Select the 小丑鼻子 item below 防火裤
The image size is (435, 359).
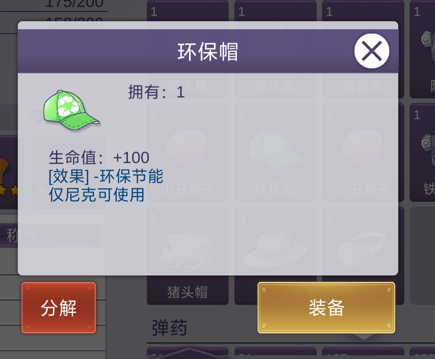pos(187,152)
